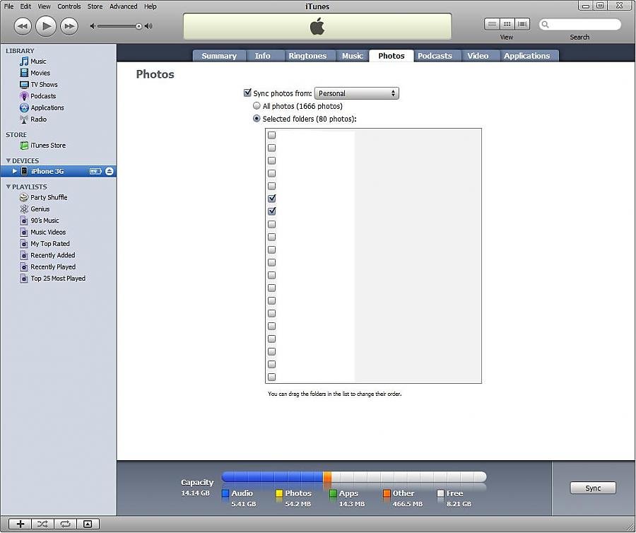
Task: Click the iPhone 3G battery indicator
Action: [95, 171]
